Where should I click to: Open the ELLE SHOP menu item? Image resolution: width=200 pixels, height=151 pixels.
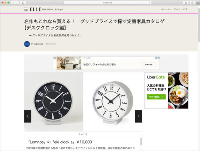48,9
